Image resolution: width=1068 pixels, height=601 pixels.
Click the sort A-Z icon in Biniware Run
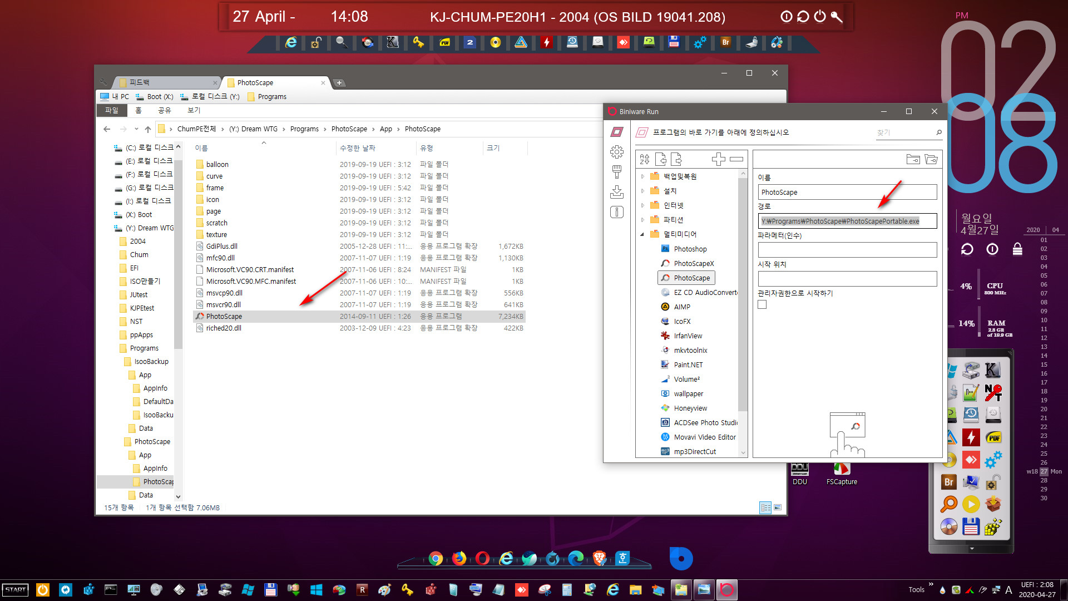click(645, 159)
